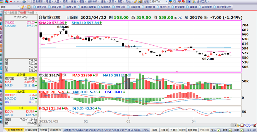257x132 pixels.
Task: Open the 投顧專區 shortcut
Action: (104, 7)
